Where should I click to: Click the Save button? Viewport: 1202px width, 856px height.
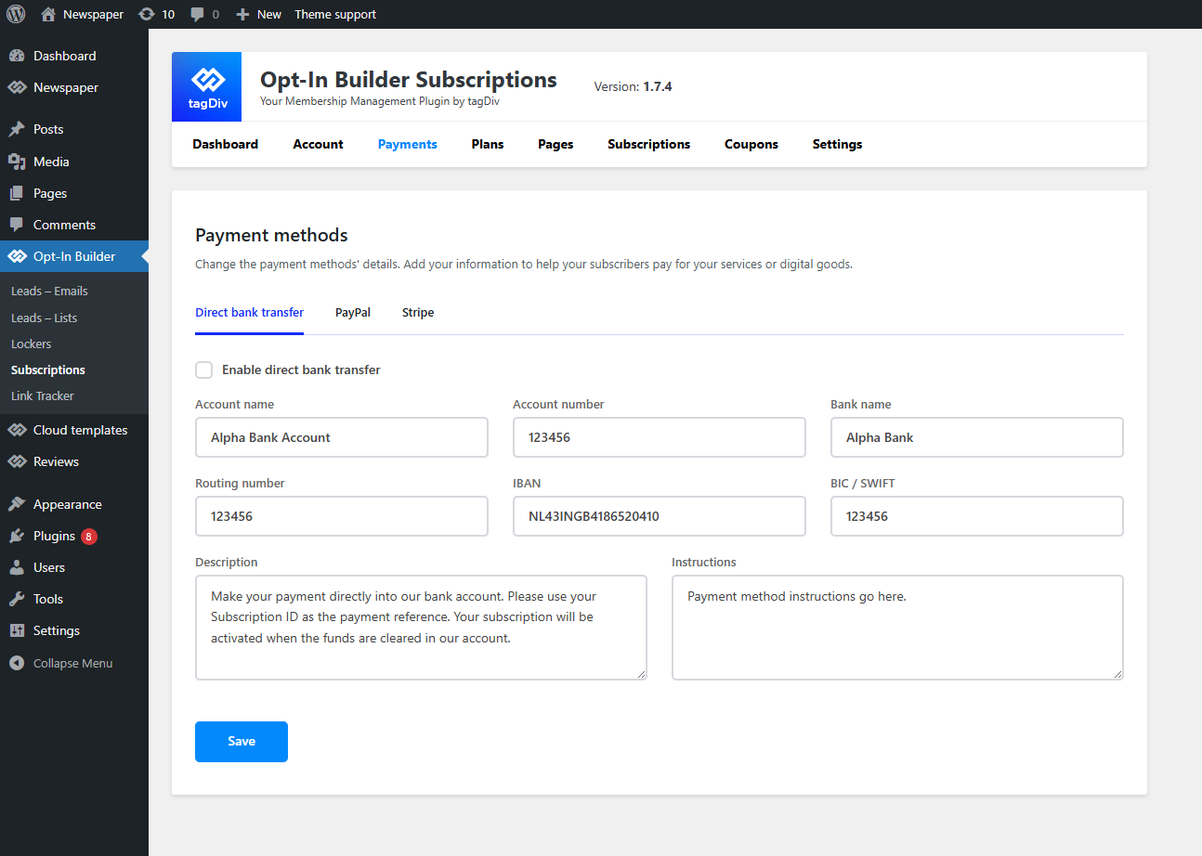coord(242,741)
